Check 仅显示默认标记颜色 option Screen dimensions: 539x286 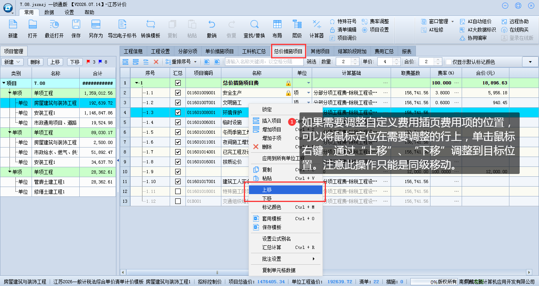click(449, 62)
